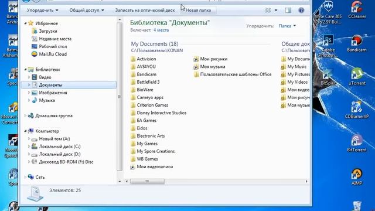375x211 pixels.
Task: Click the Help question mark icon
Action: pyautogui.click(x=301, y=11)
